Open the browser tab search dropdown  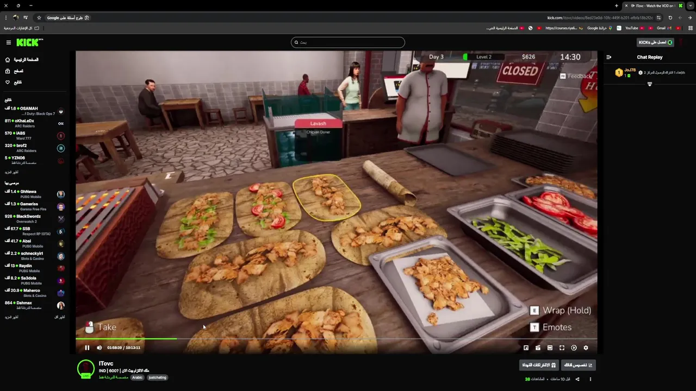tap(690, 5)
